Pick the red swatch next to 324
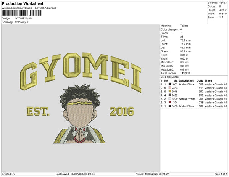Viewport: 229px width, 177px height. [x=170, y=102]
